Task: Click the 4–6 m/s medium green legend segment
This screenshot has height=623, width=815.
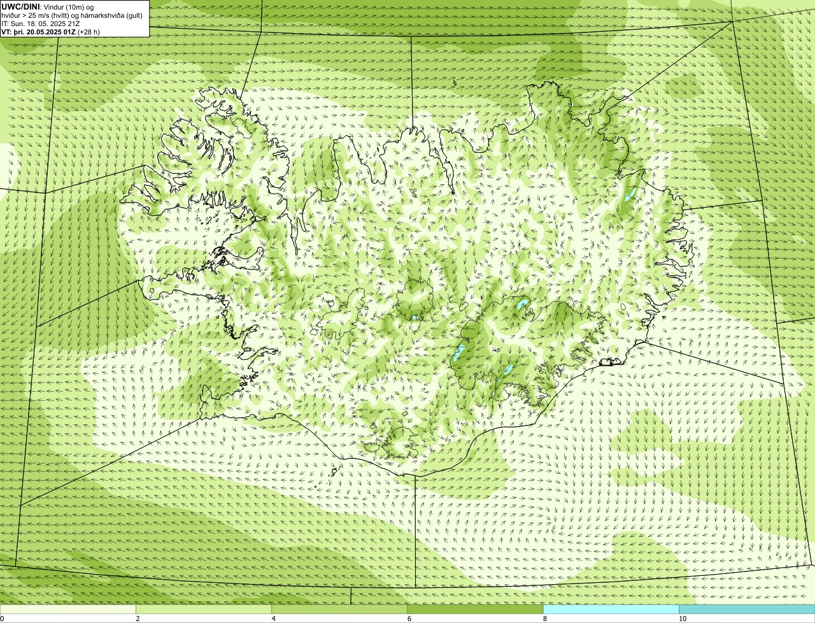Action: point(339,609)
